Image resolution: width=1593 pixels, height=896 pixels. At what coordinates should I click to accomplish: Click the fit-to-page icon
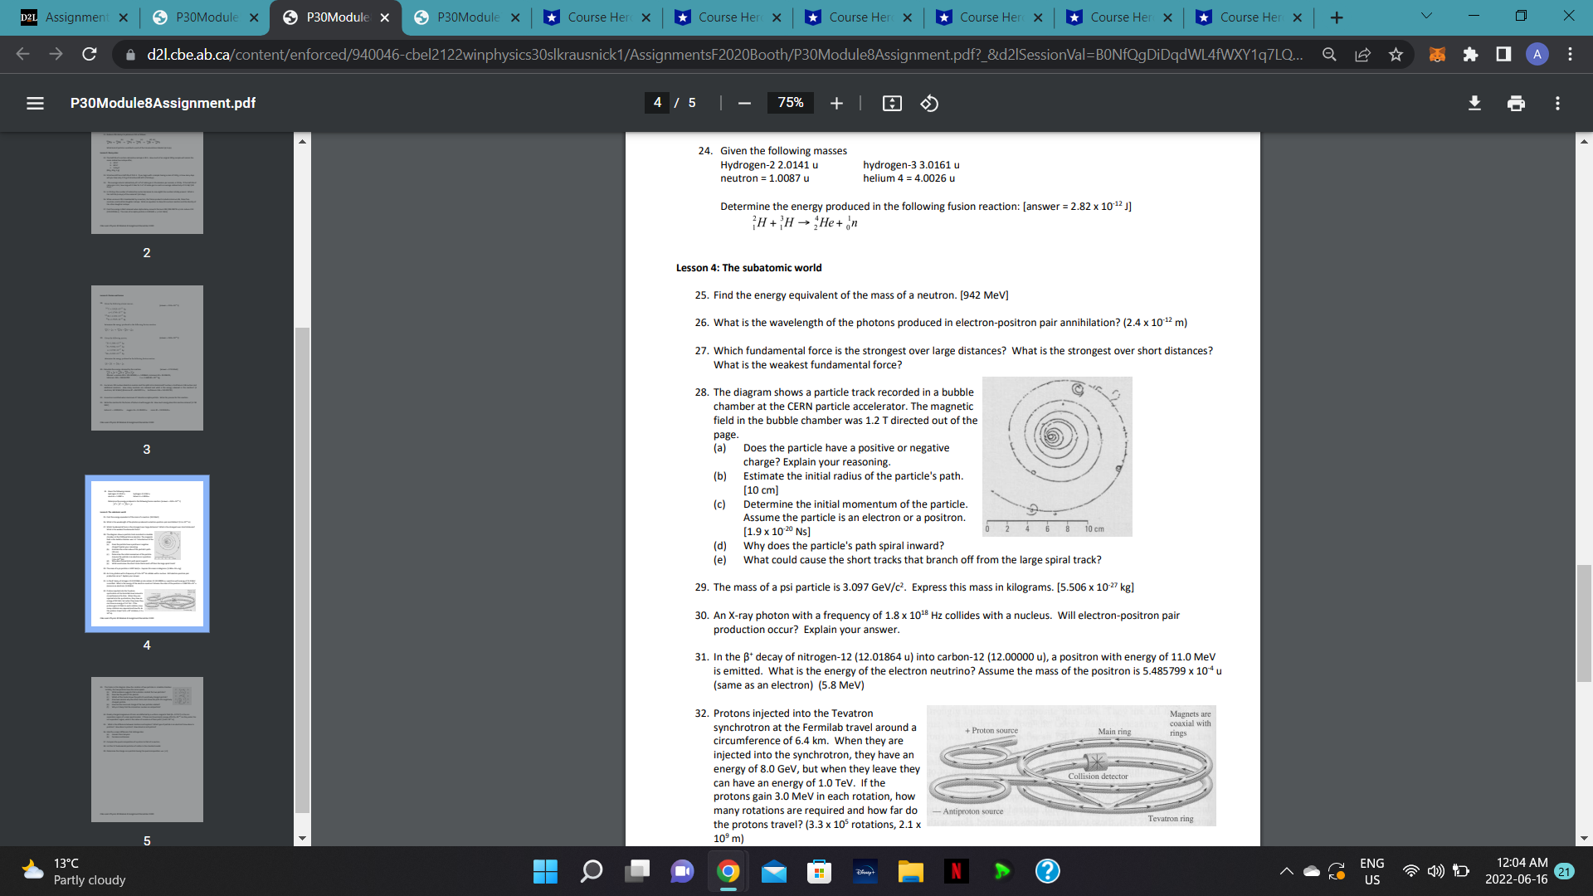[x=891, y=103]
